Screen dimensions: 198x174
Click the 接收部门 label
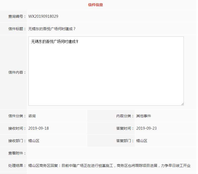pyautogui.click(x=17, y=141)
